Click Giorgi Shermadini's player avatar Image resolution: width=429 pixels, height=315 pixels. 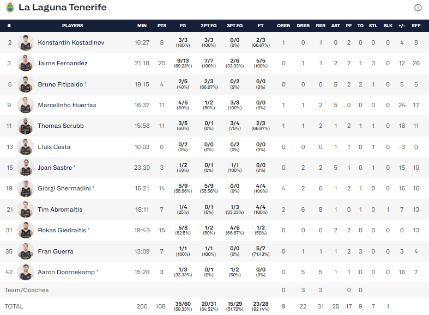[25, 189]
